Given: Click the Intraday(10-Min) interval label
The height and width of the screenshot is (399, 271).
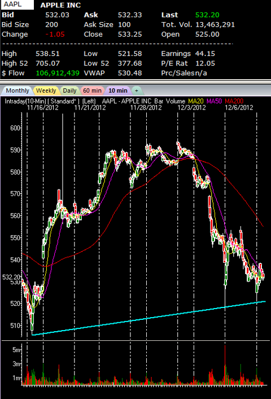Looking at the screenshot, I should (x=25, y=101).
